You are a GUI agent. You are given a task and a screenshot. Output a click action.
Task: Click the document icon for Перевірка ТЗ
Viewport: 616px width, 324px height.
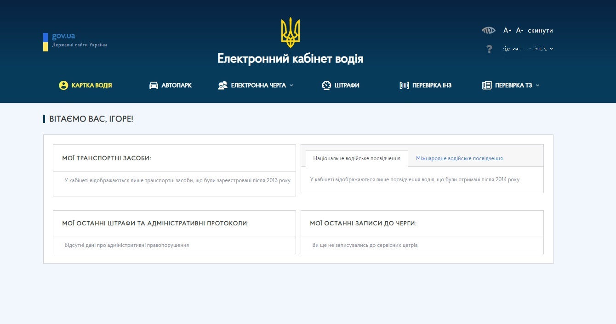pos(486,85)
